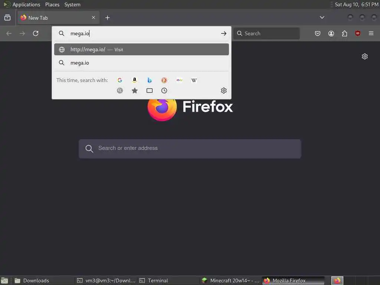Reload the current page

(36, 33)
